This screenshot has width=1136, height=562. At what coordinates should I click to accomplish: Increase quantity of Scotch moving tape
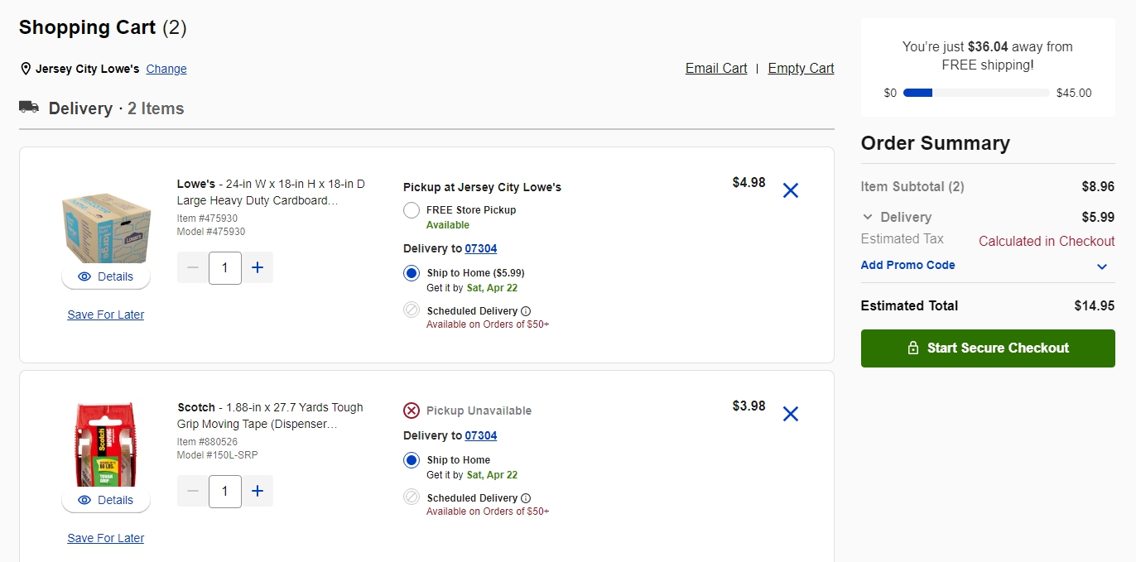click(258, 491)
